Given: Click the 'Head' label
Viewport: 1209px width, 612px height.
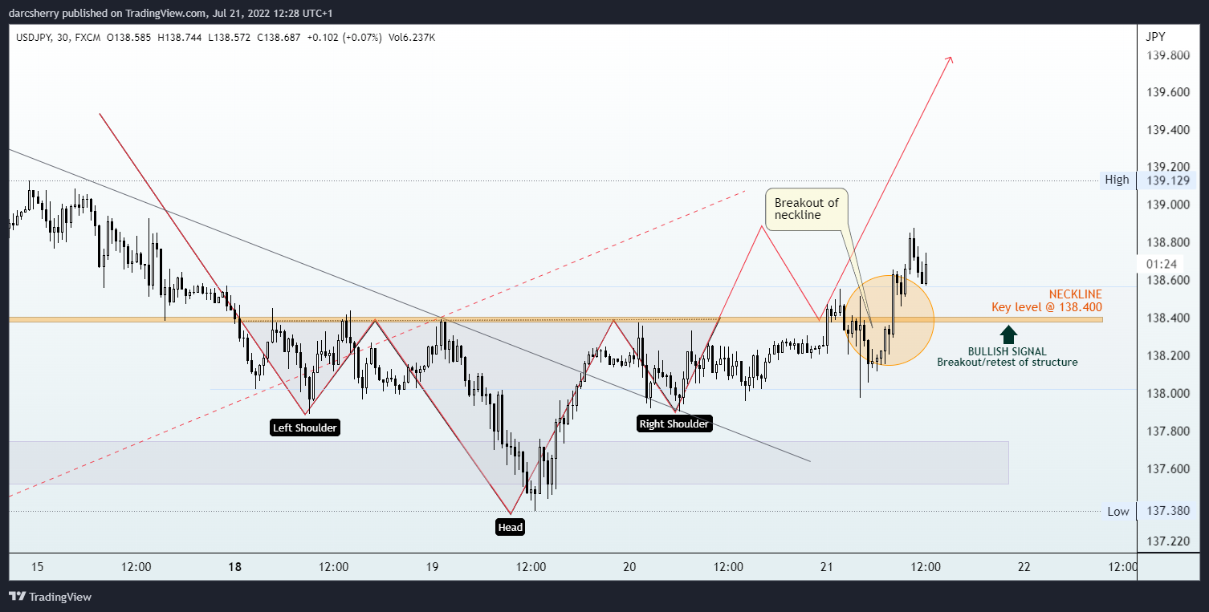Looking at the screenshot, I should [x=511, y=527].
